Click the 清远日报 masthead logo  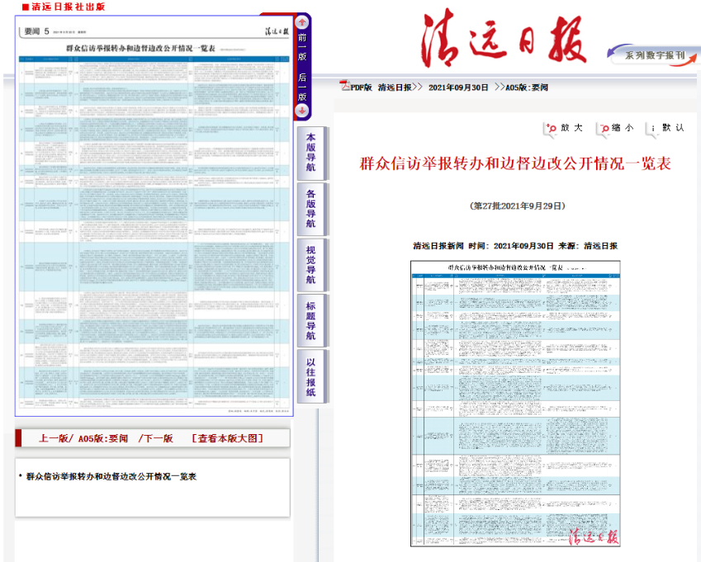tap(503, 40)
